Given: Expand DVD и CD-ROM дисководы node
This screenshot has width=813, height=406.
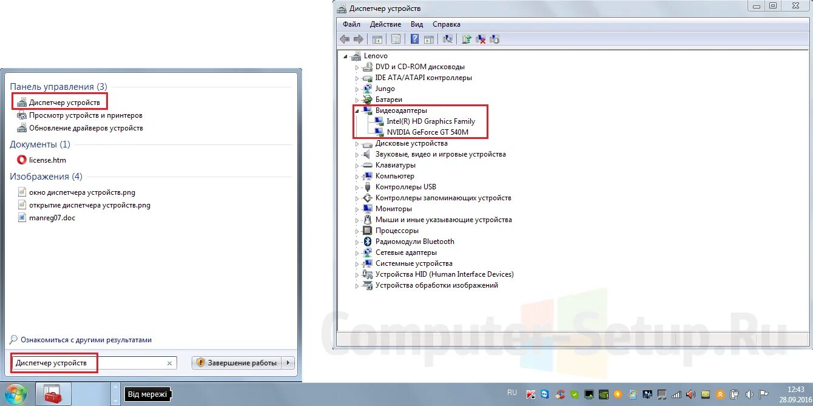Looking at the screenshot, I should pos(357,67).
